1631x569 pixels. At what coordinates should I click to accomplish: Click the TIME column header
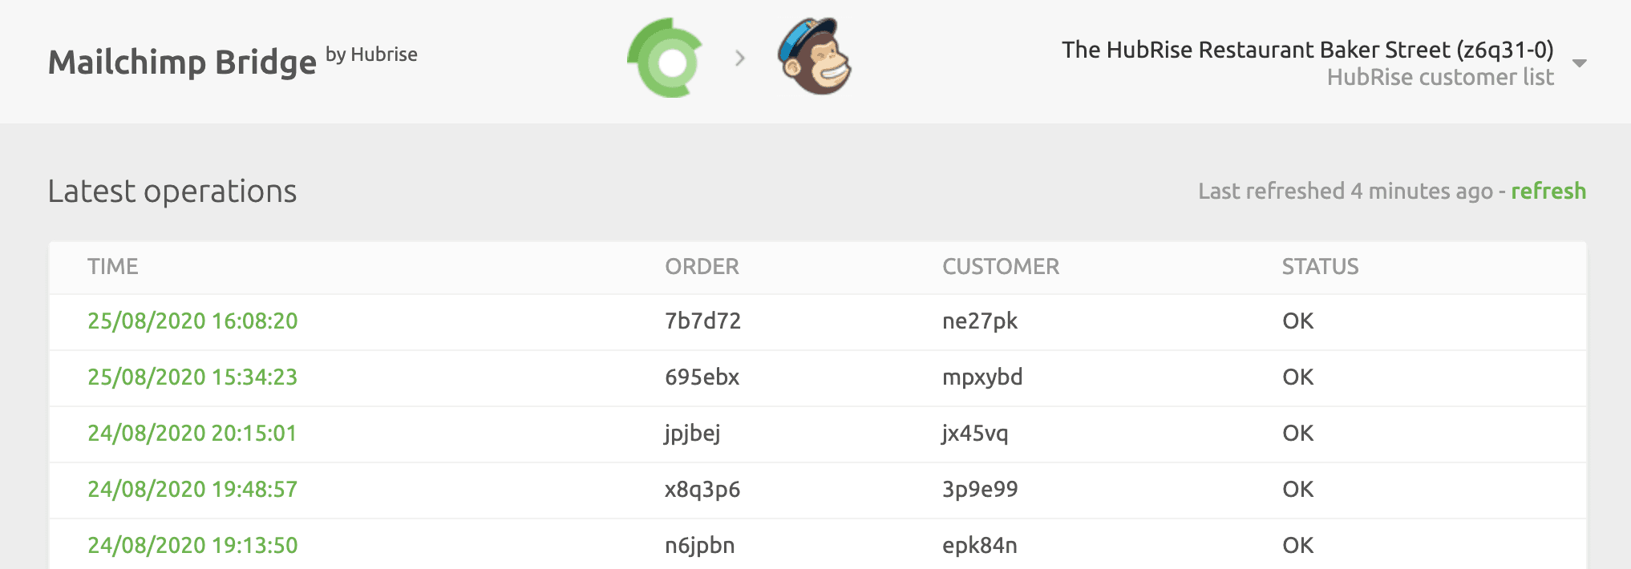(x=112, y=267)
